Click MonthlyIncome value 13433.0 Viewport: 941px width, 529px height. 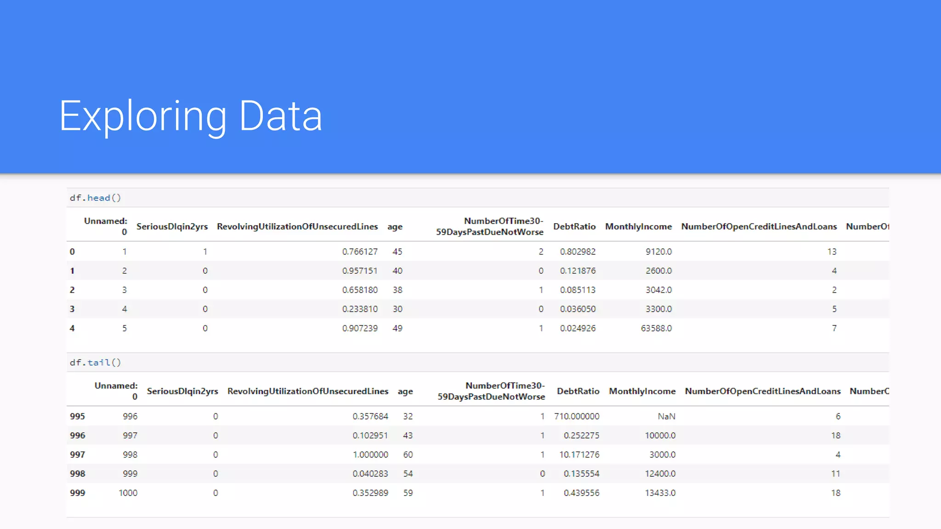(x=660, y=493)
